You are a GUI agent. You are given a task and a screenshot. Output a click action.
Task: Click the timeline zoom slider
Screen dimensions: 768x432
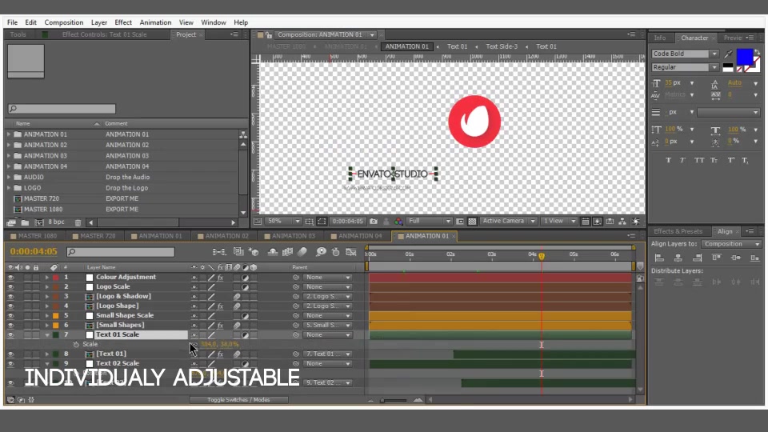pos(394,400)
